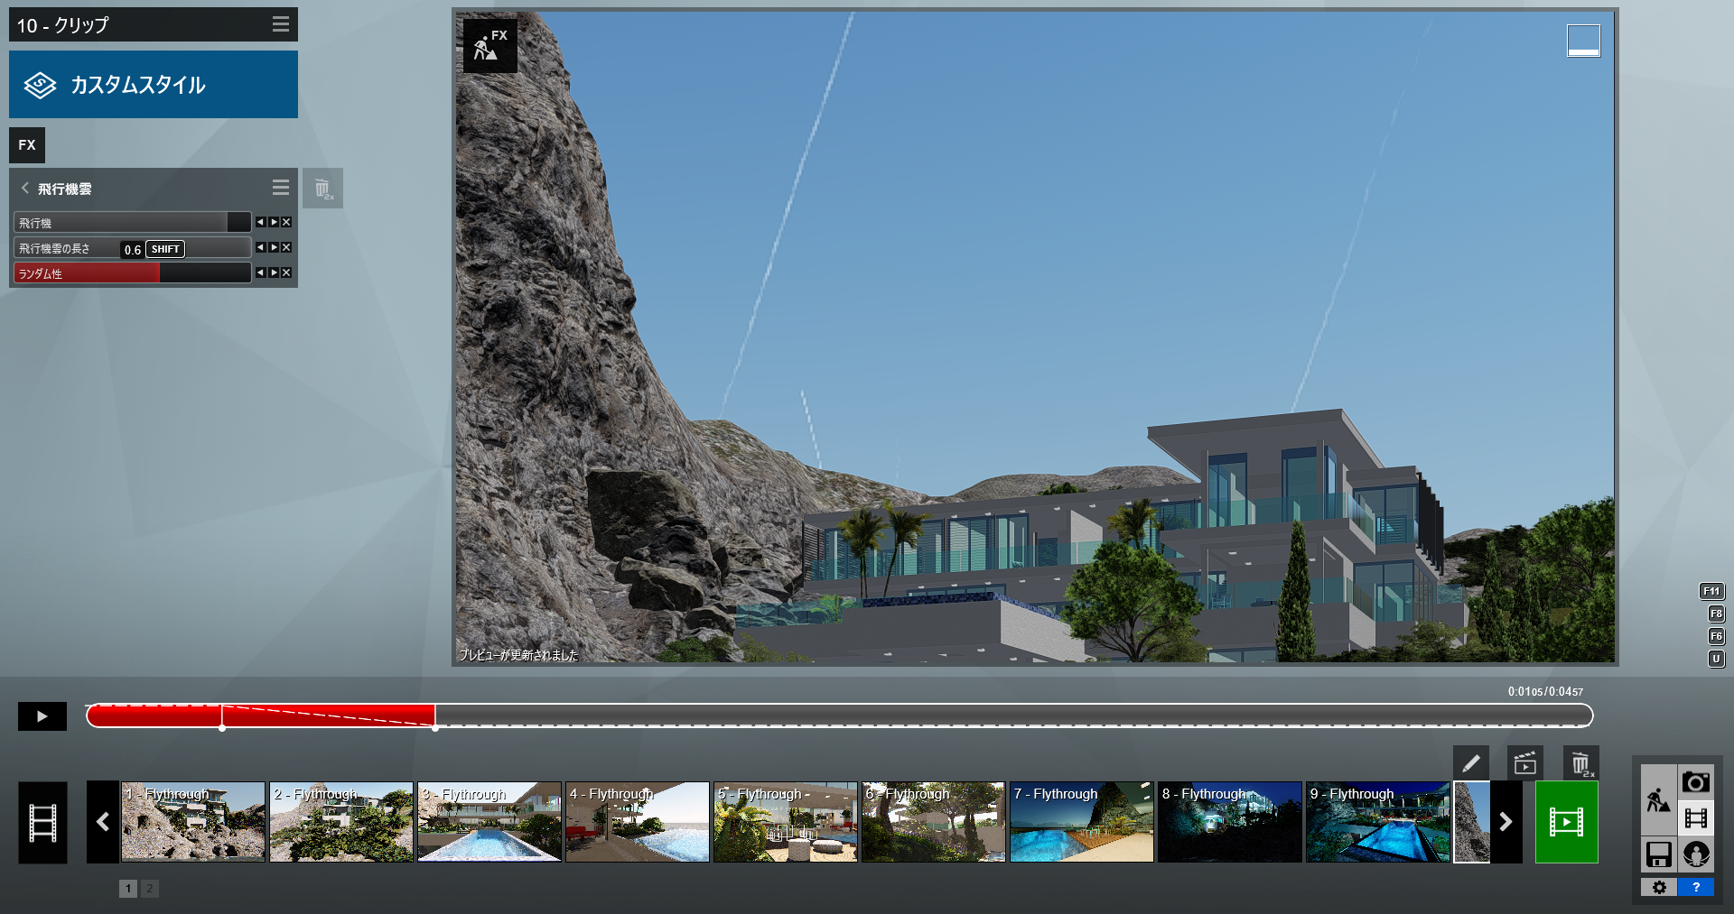Viewport: 1734px width, 914px height.
Task: Remove keyframe for 飛行機
Action: (286, 222)
